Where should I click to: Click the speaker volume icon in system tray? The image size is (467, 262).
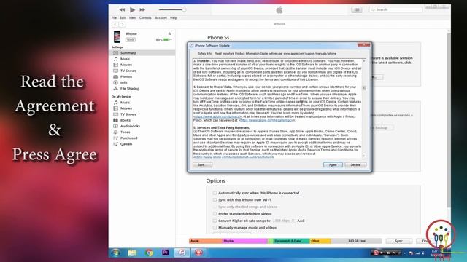tap(423, 253)
